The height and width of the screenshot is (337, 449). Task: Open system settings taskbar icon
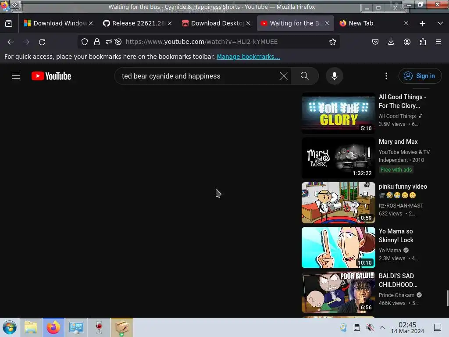[x=76, y=327]
